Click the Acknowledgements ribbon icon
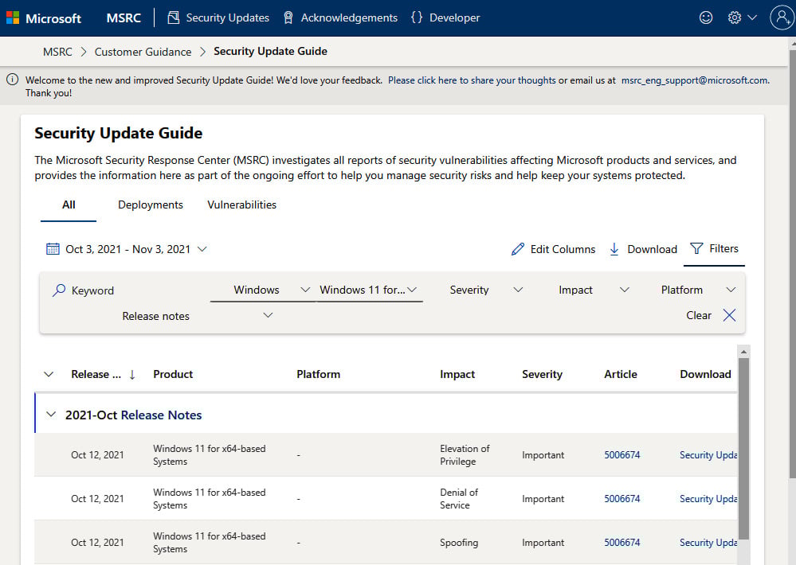 [288, 18]
